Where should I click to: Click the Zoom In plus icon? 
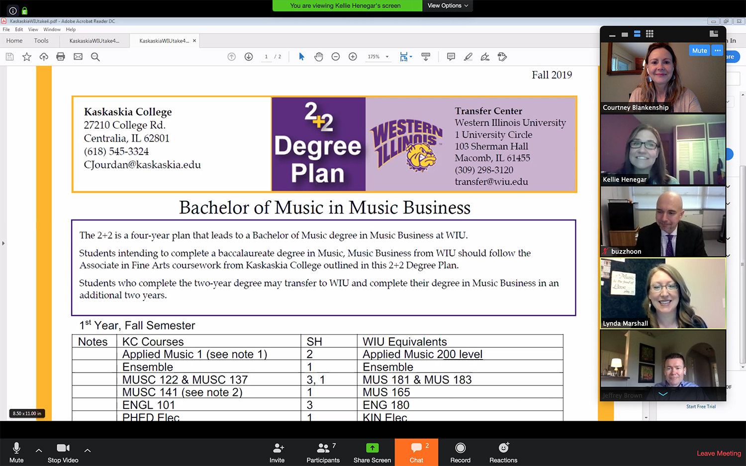point(353,57)
